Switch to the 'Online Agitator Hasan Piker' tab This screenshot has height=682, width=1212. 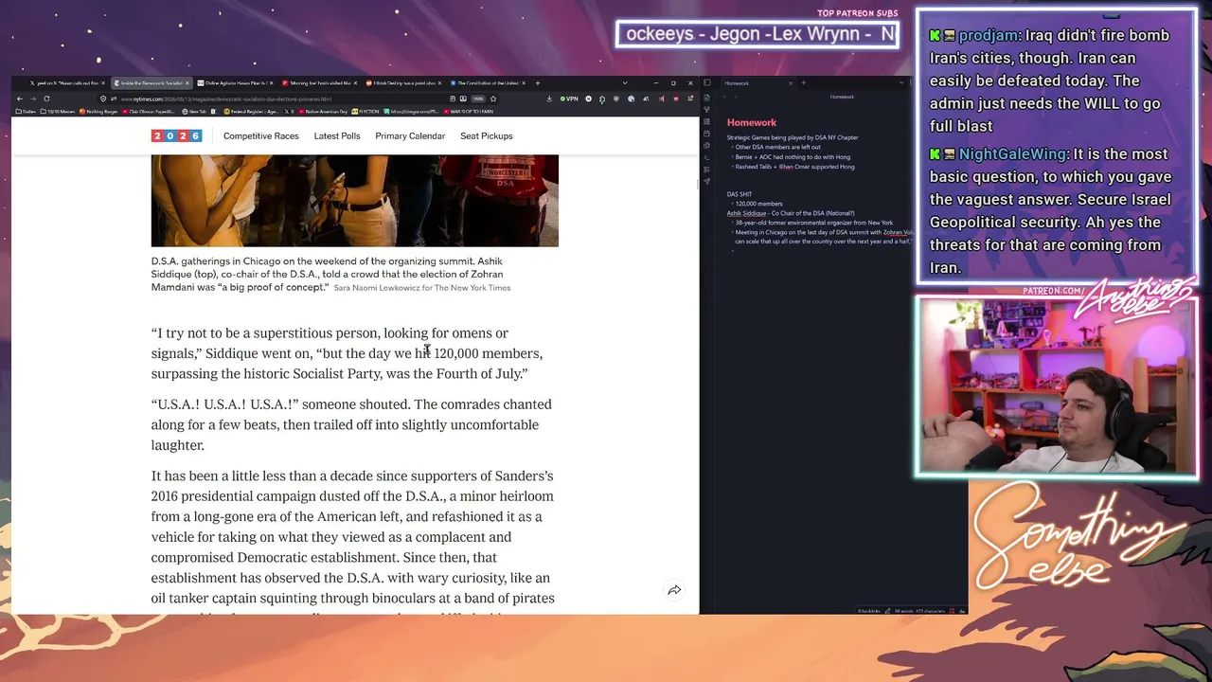click(x=235, y=83)
